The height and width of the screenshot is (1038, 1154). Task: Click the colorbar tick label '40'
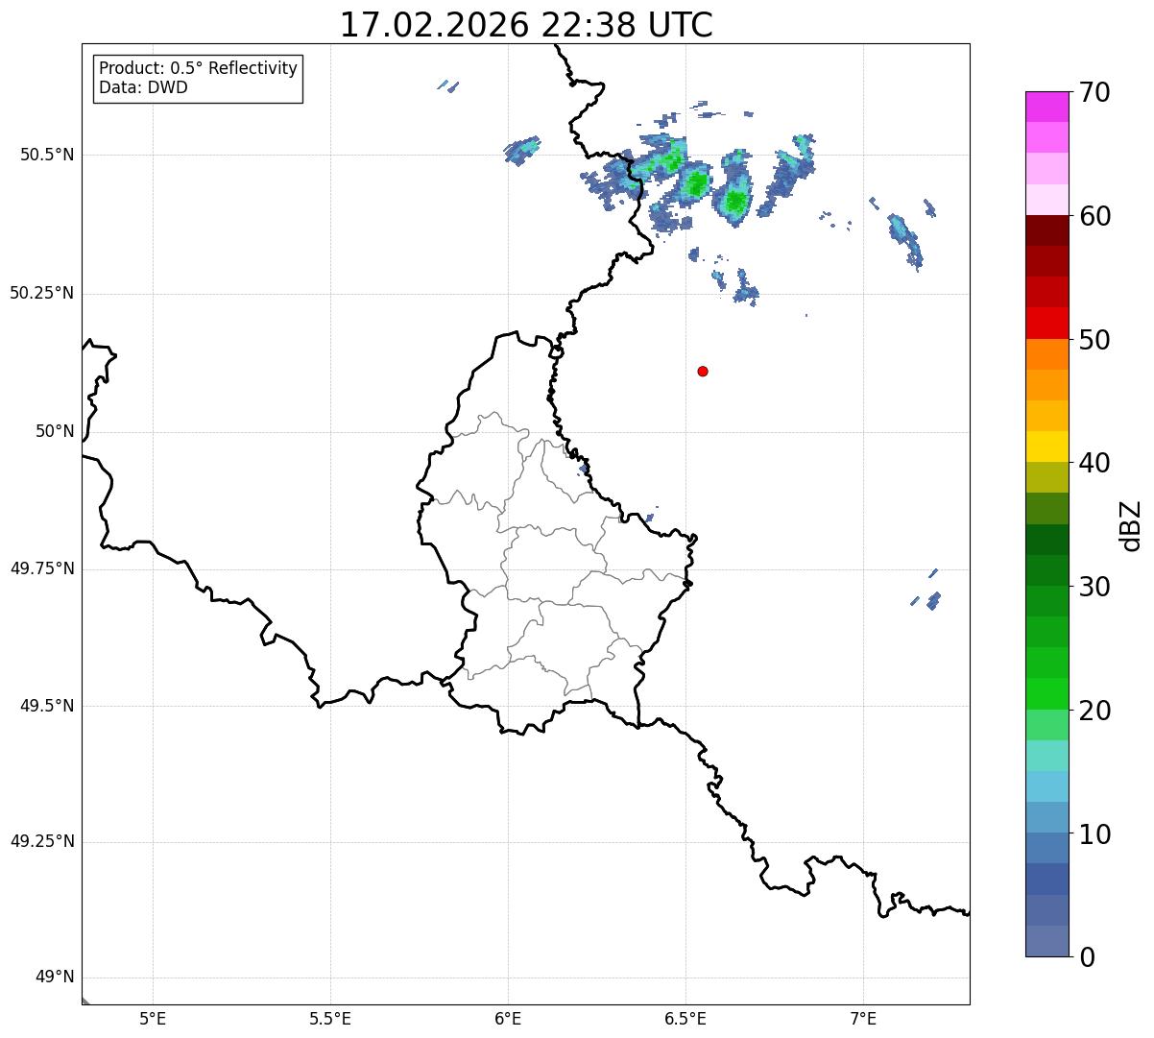pos(1094,463)
